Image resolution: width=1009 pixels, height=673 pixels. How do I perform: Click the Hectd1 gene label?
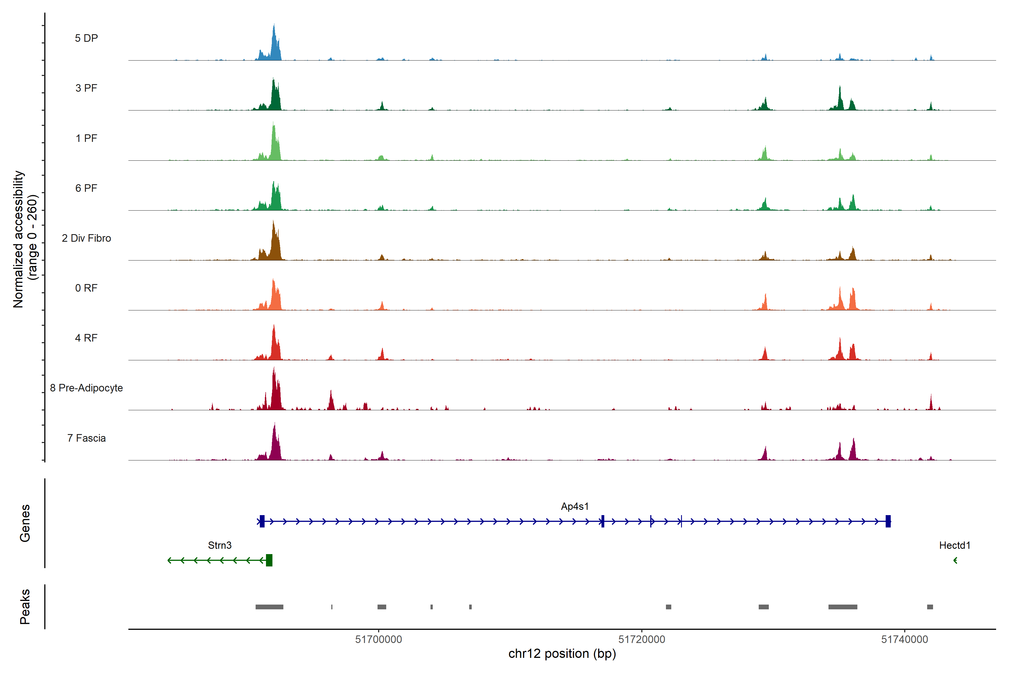[x=955, y=545]
